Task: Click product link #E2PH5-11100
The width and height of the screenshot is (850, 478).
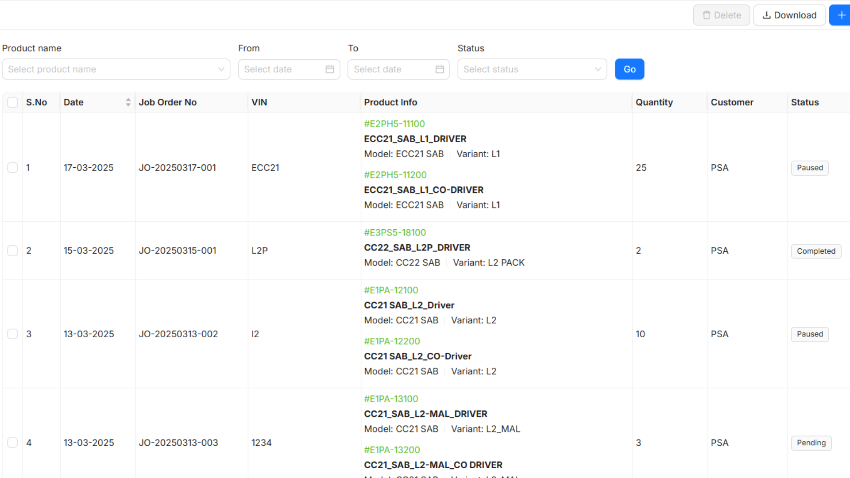Action: click(x=394, y=124)
